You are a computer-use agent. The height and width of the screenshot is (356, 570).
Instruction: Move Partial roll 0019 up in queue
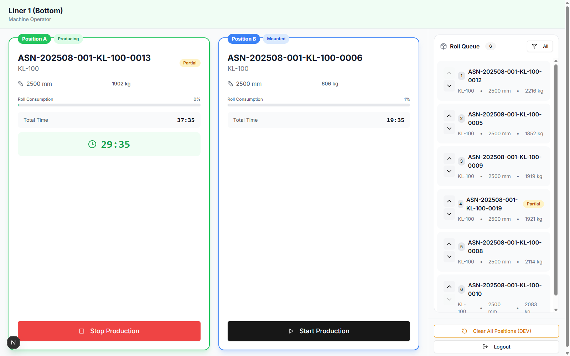click(449, 201)
